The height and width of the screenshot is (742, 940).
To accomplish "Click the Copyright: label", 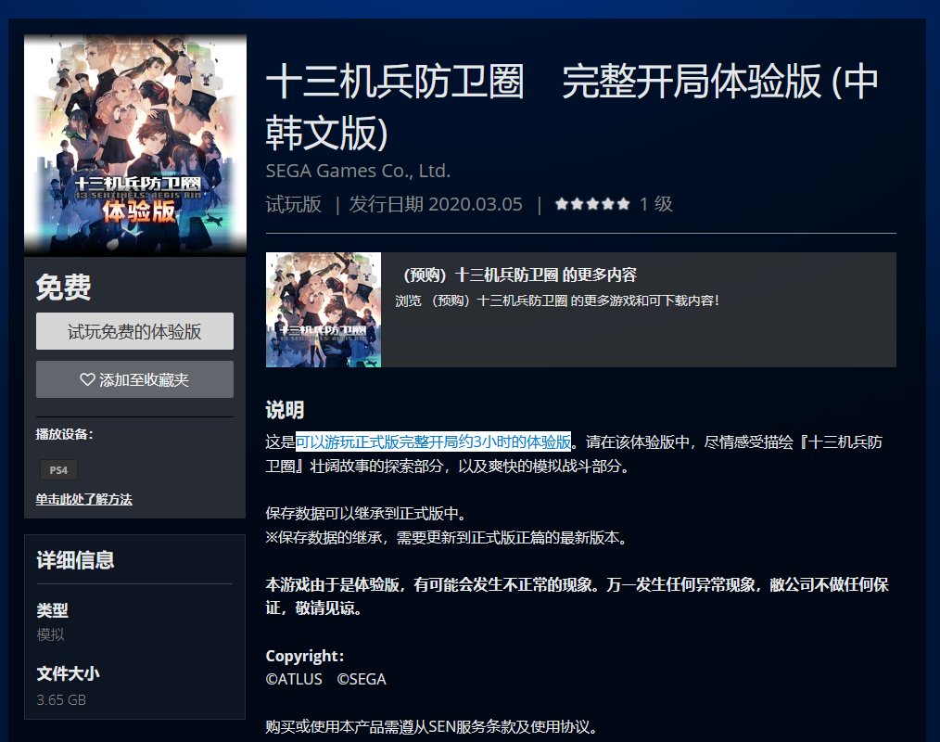I will tap(305, 656).
